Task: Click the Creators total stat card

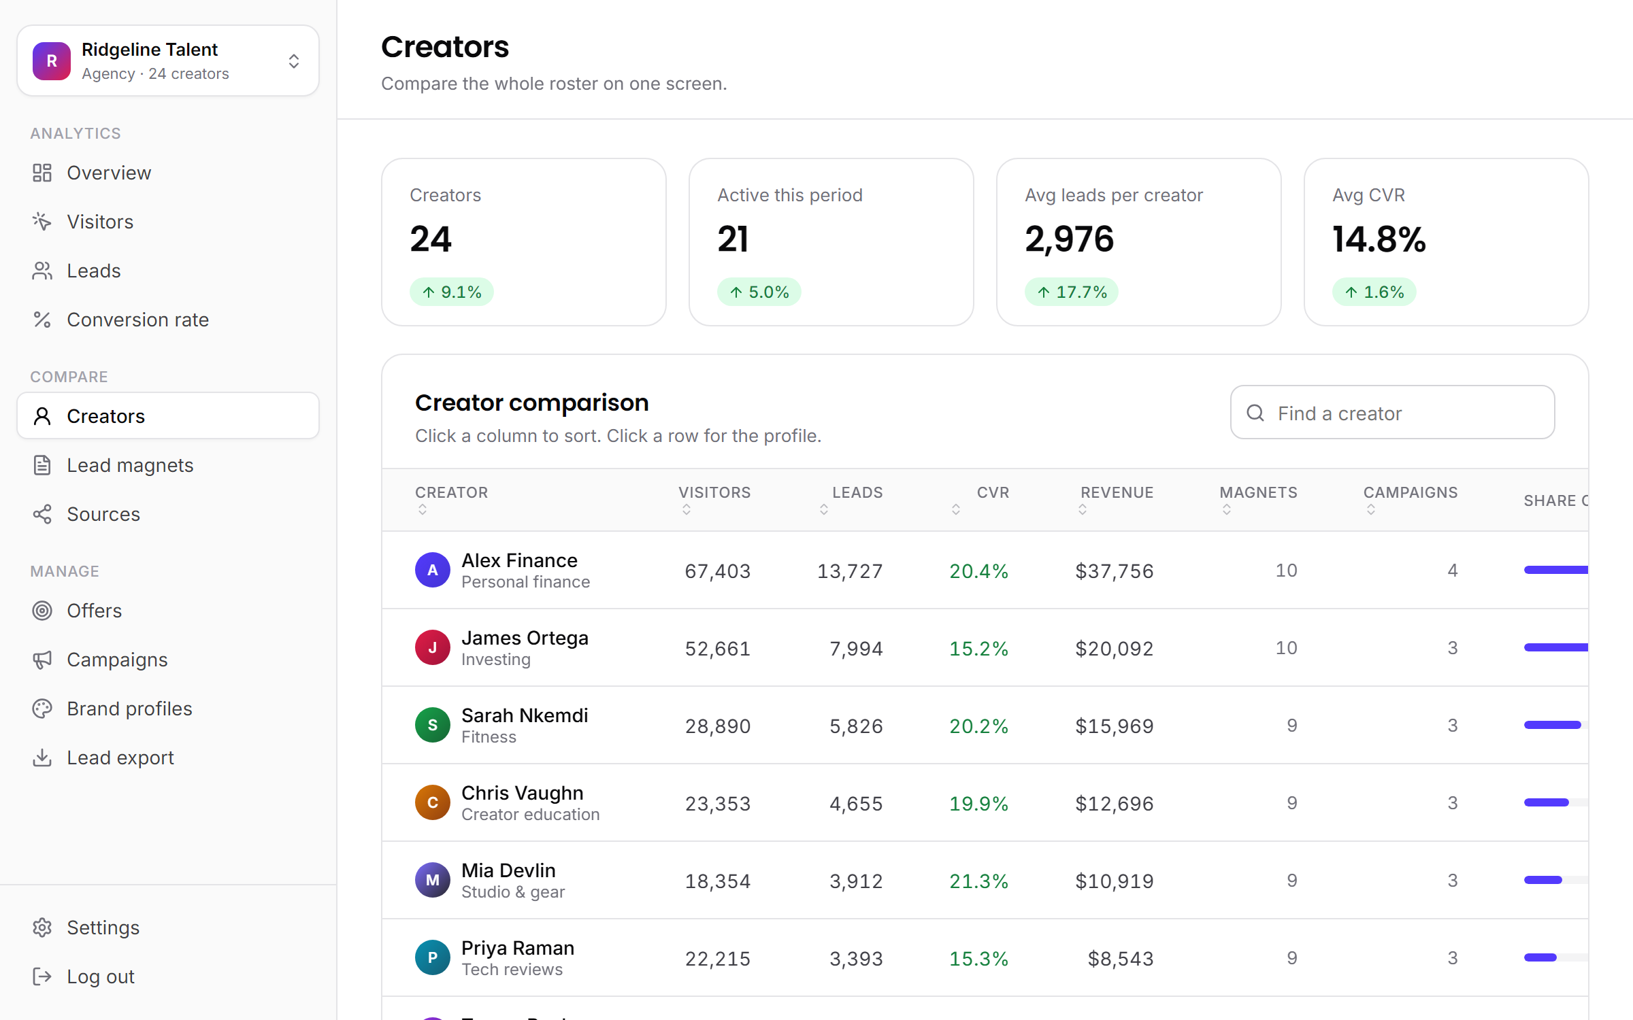Action: (524, 242)
